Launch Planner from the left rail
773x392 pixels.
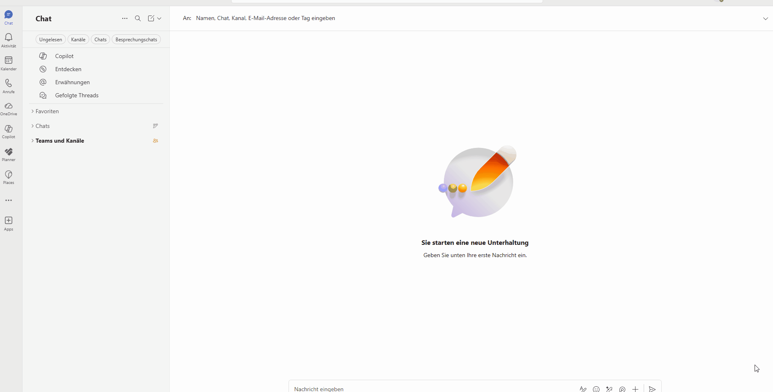(x=9, y=154)
